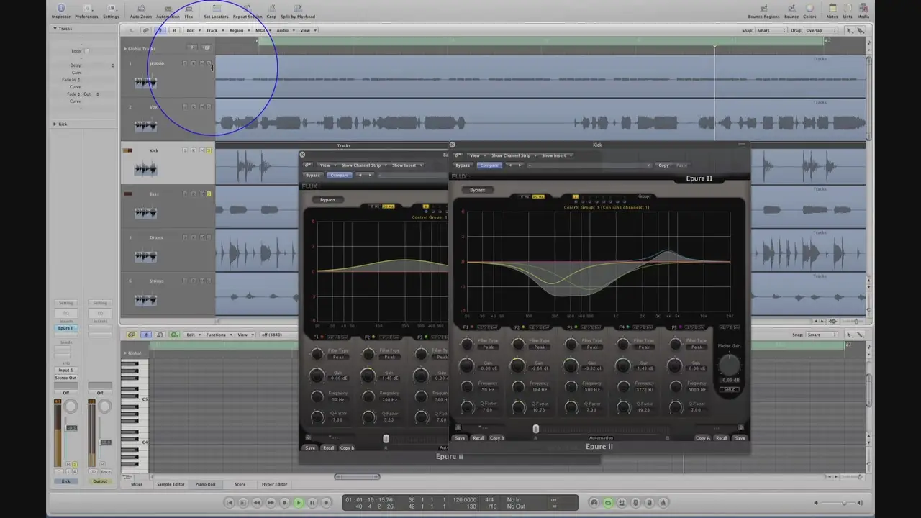Click the Go to Beginning transport button
The image size is (921, 518).
(x=230, y=503)
